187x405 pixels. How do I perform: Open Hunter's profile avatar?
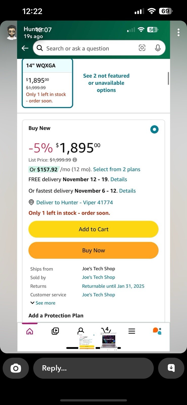pyautogui.click(x=11, y=32)
